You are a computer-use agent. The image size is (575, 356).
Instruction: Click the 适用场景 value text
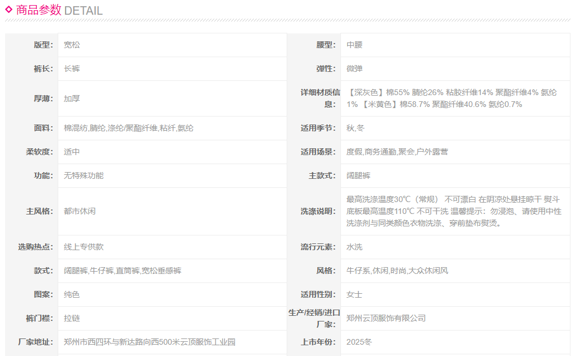click(397, 152)
